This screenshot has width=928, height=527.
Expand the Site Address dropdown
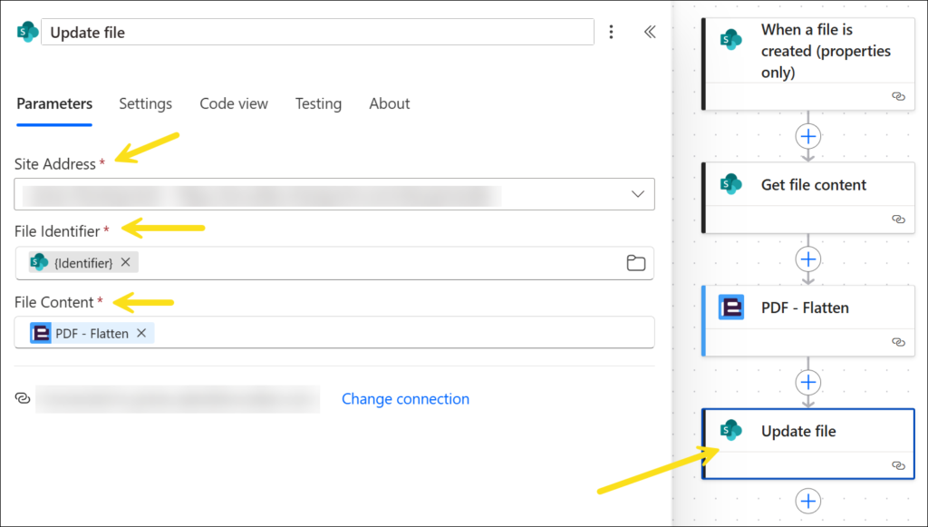point(638,194)
